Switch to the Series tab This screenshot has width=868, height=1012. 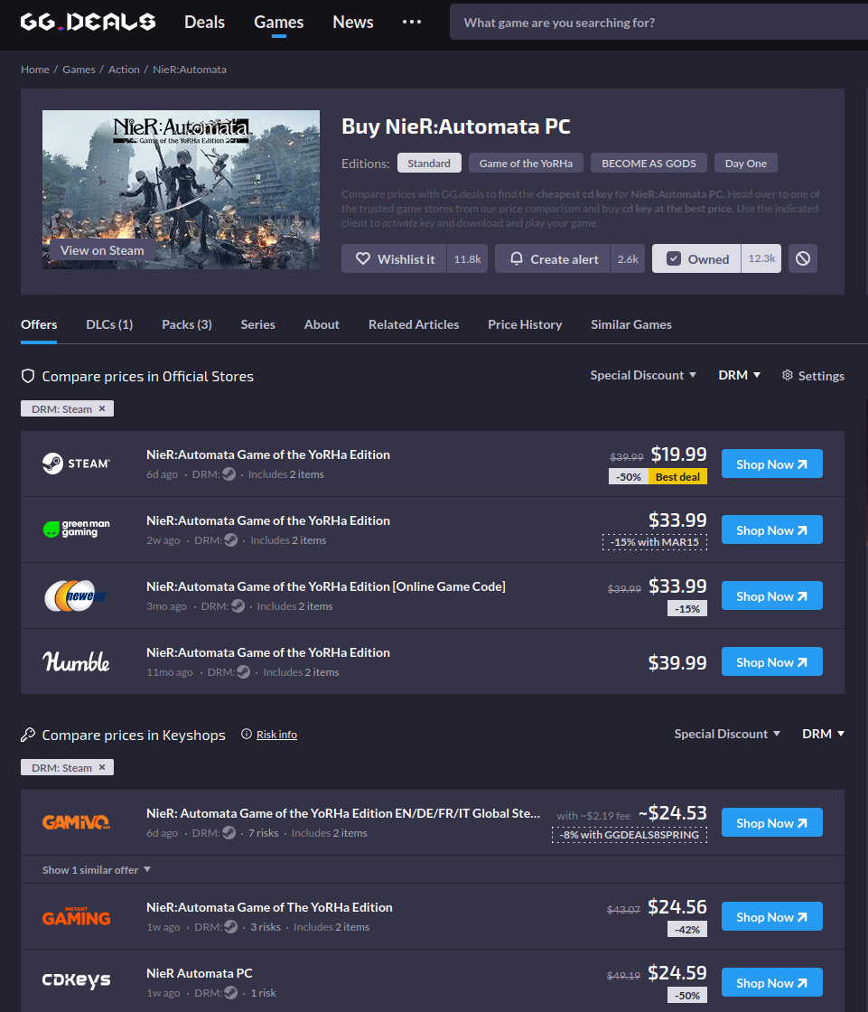[258, 324]
